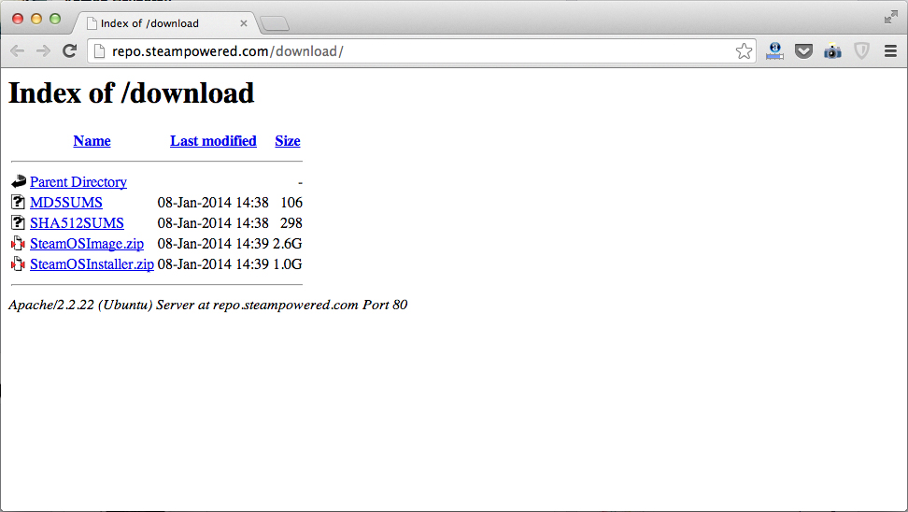Sort listing by Last modified
Screen dimensions: 908x512
[x=213, y=141]
